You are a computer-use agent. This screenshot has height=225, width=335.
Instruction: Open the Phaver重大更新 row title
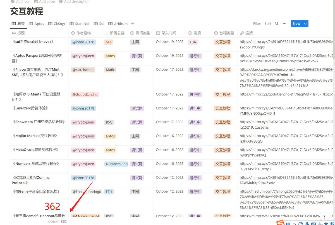38,72
